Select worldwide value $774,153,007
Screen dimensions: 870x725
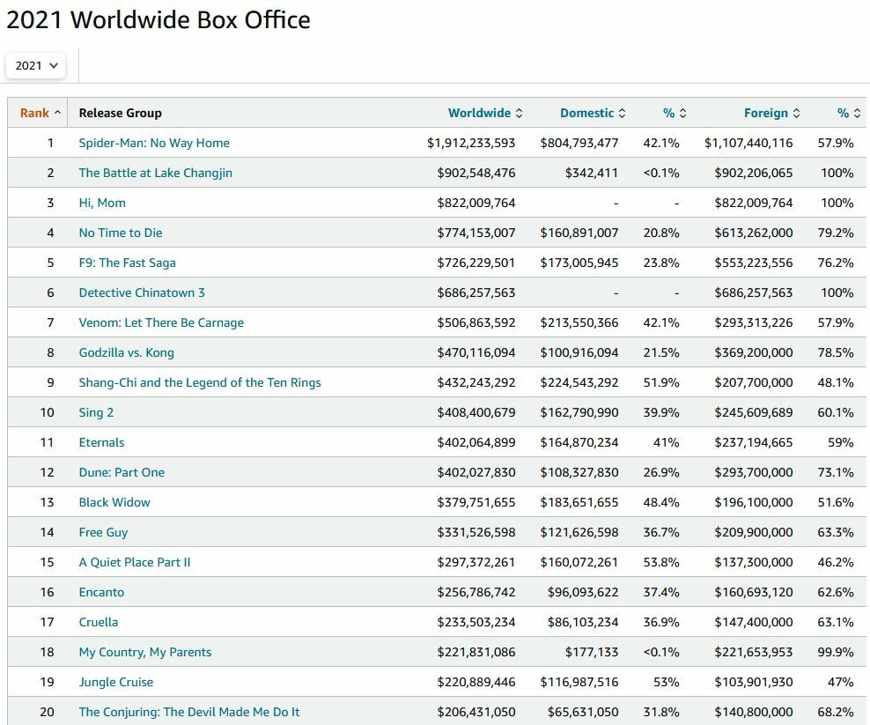pos(476,233)
